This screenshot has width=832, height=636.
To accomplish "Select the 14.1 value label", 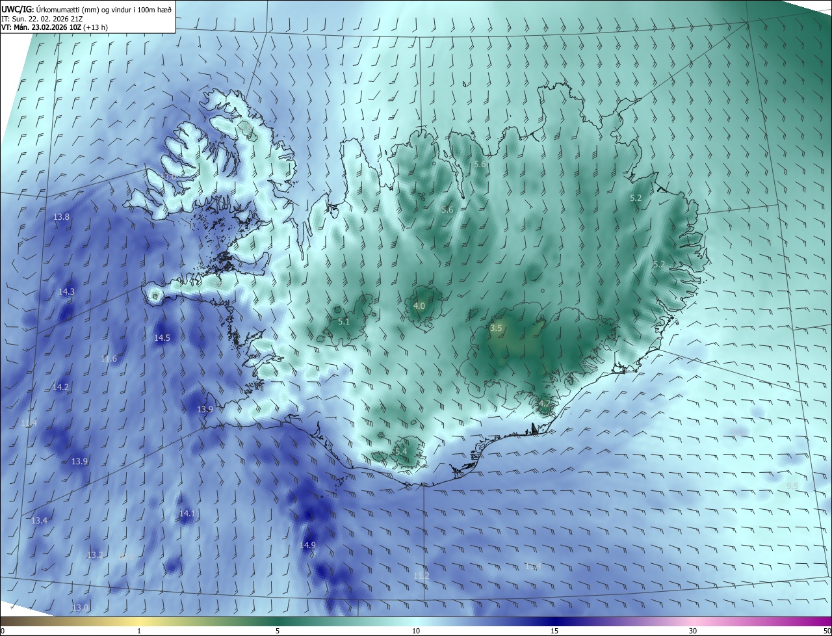I will click(x=187, y=514).
